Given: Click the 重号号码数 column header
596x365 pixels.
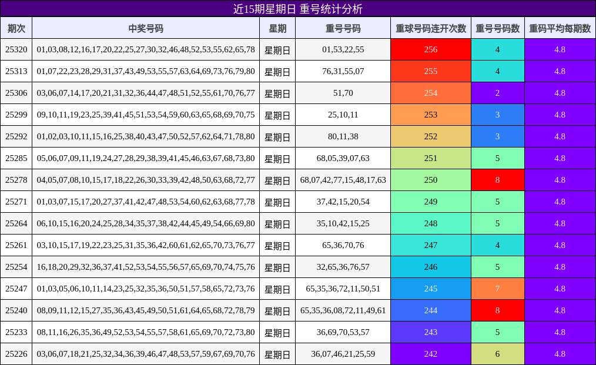Looking at the screenshot, I should tap(497, 27).
